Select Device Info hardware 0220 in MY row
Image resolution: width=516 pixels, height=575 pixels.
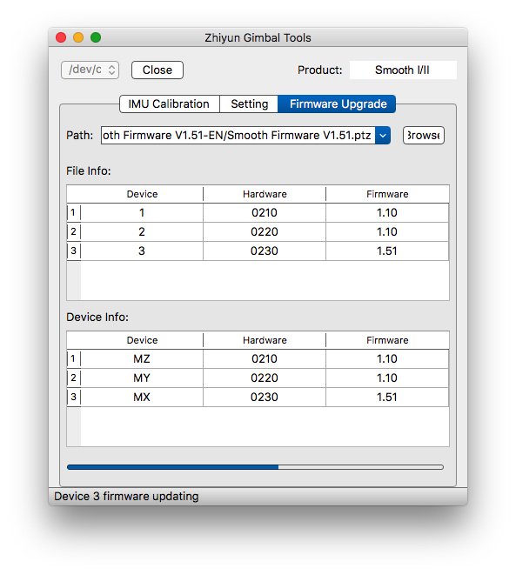tap(265, 378)
